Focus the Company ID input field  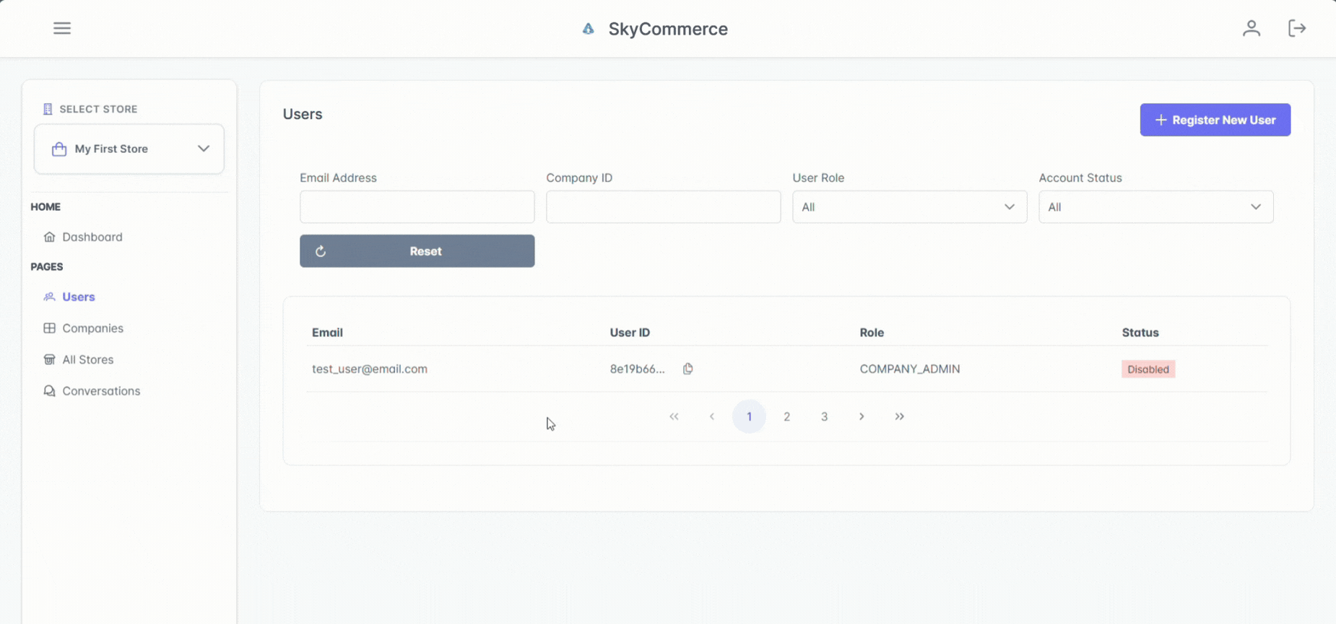pos(663,207)
